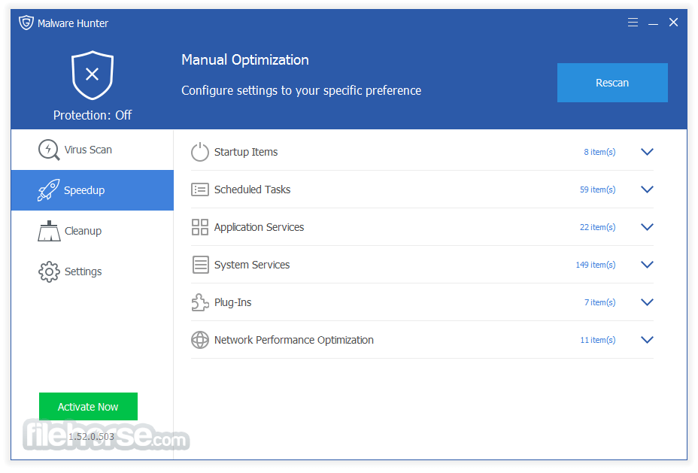This screenshot has height=473, width=698.
Task: Select the Speedup tab
Action: tap(93, 190)
